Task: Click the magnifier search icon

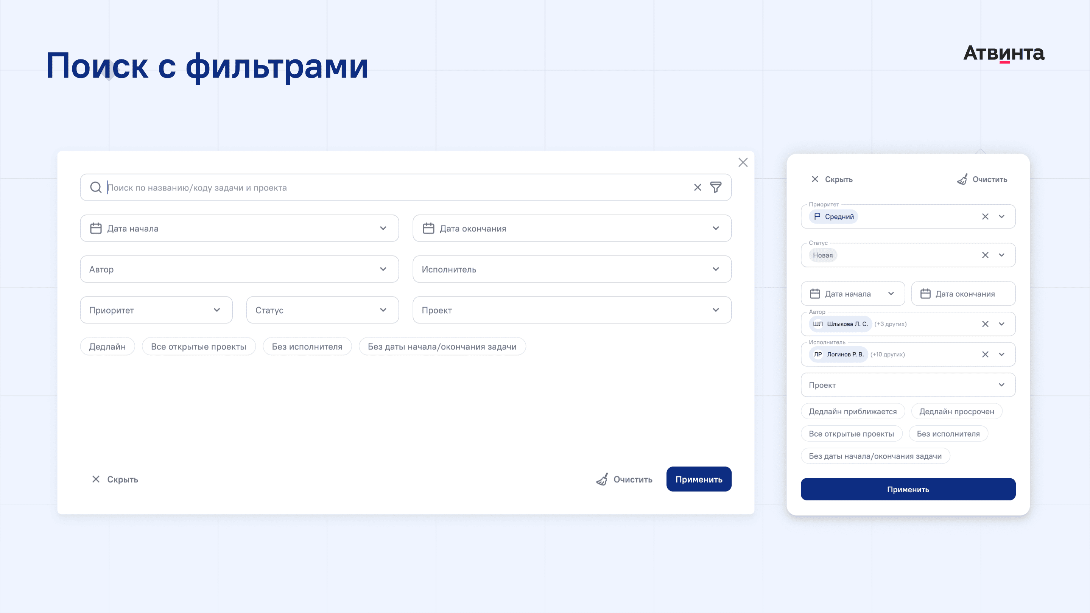Action: (96, 187)
